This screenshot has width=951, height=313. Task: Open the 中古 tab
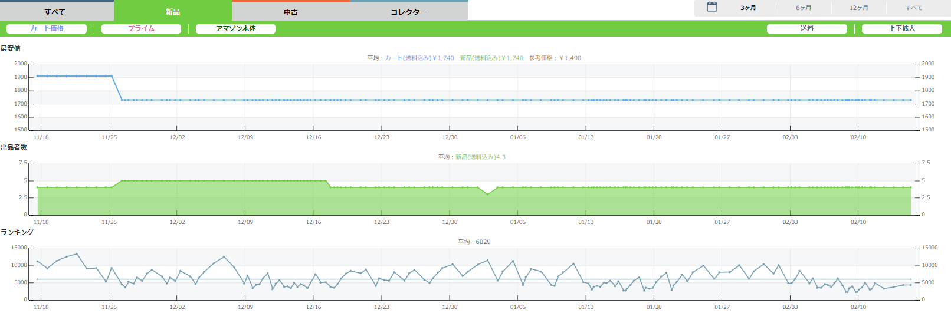pos(291,12)
